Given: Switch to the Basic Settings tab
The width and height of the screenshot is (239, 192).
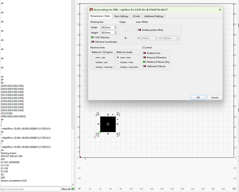Looking at the screenshot, I should (x=122, y=16).
